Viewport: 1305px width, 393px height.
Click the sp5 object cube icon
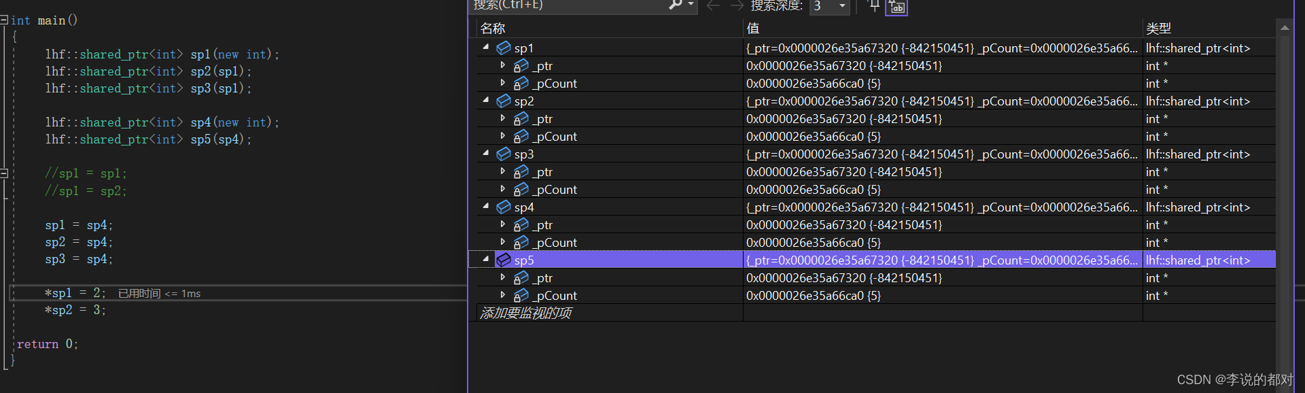pos(504,260)
